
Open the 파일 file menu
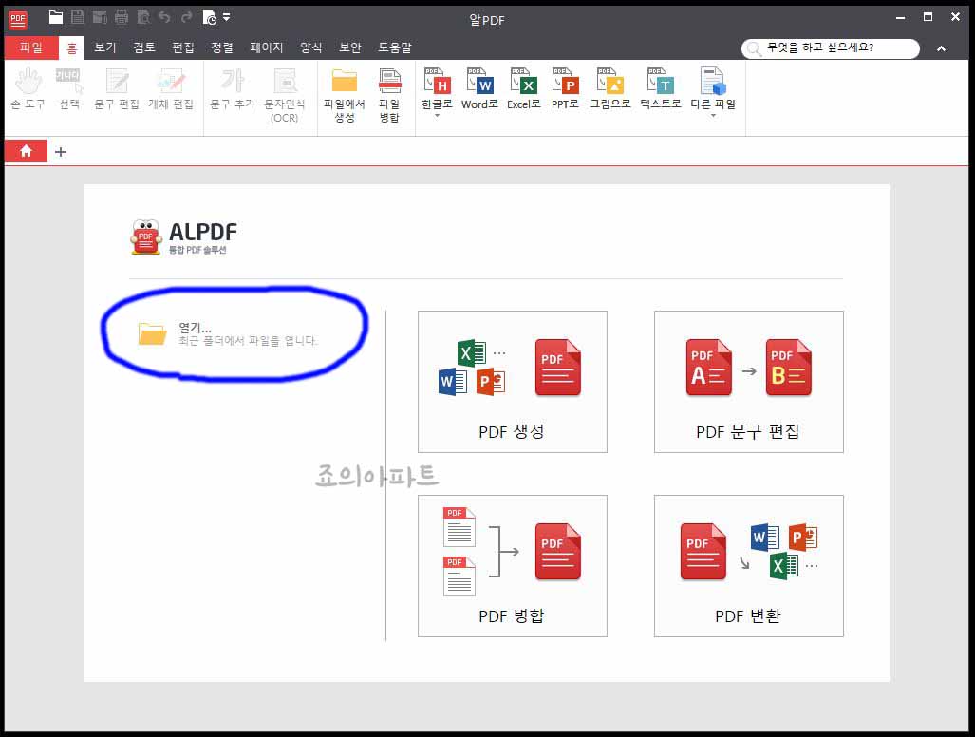coord(31,47)
